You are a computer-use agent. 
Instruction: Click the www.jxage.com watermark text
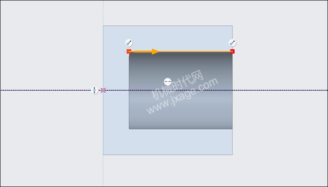pyautogui.click(x=182, y=96)
